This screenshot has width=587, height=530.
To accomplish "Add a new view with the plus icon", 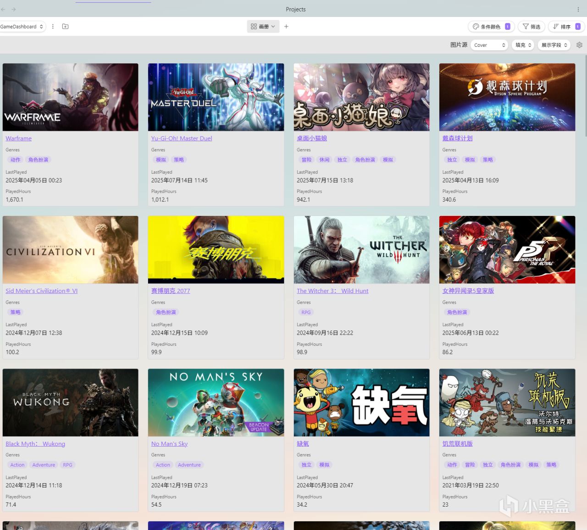I will click(x=286, y=27).
